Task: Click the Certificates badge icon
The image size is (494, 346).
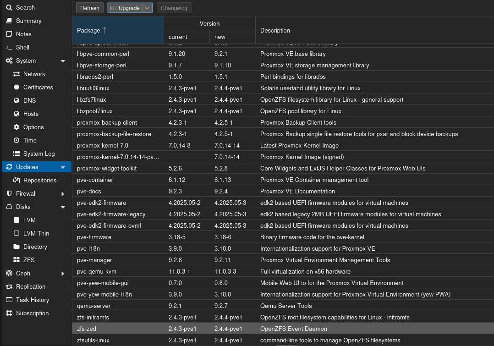Action: [x=16, y=87]
